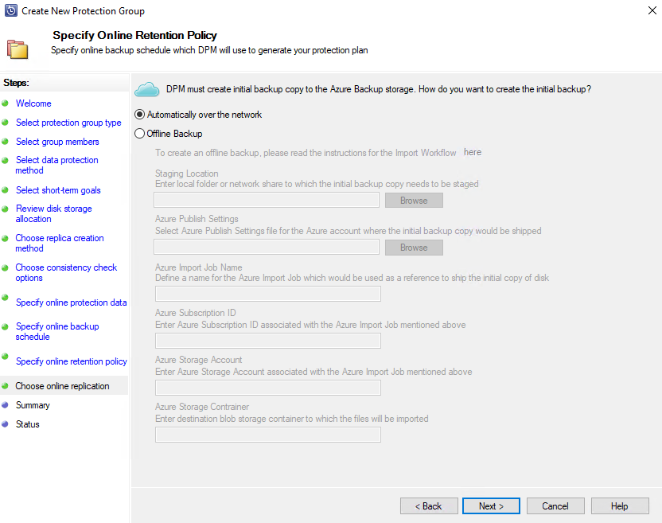Open Specify online protection data step
The image size is (662, 523).
pyautogui.click(x=72, y=302)
